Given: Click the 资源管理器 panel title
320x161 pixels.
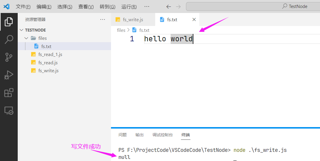Looking at the screenshot, I should point(35,19).
